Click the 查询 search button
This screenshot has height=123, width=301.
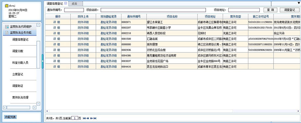270,10
